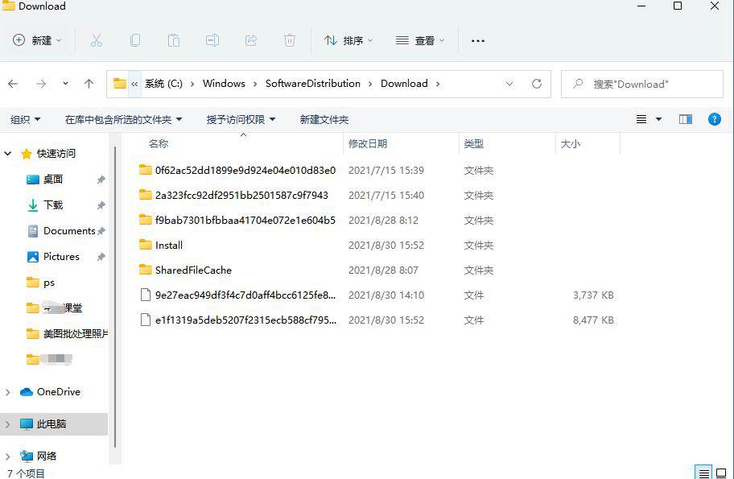Expand the 此电脑 tree item in the sidebar
The height and width of the screenshot is (479, 734).
pos(6,424)
